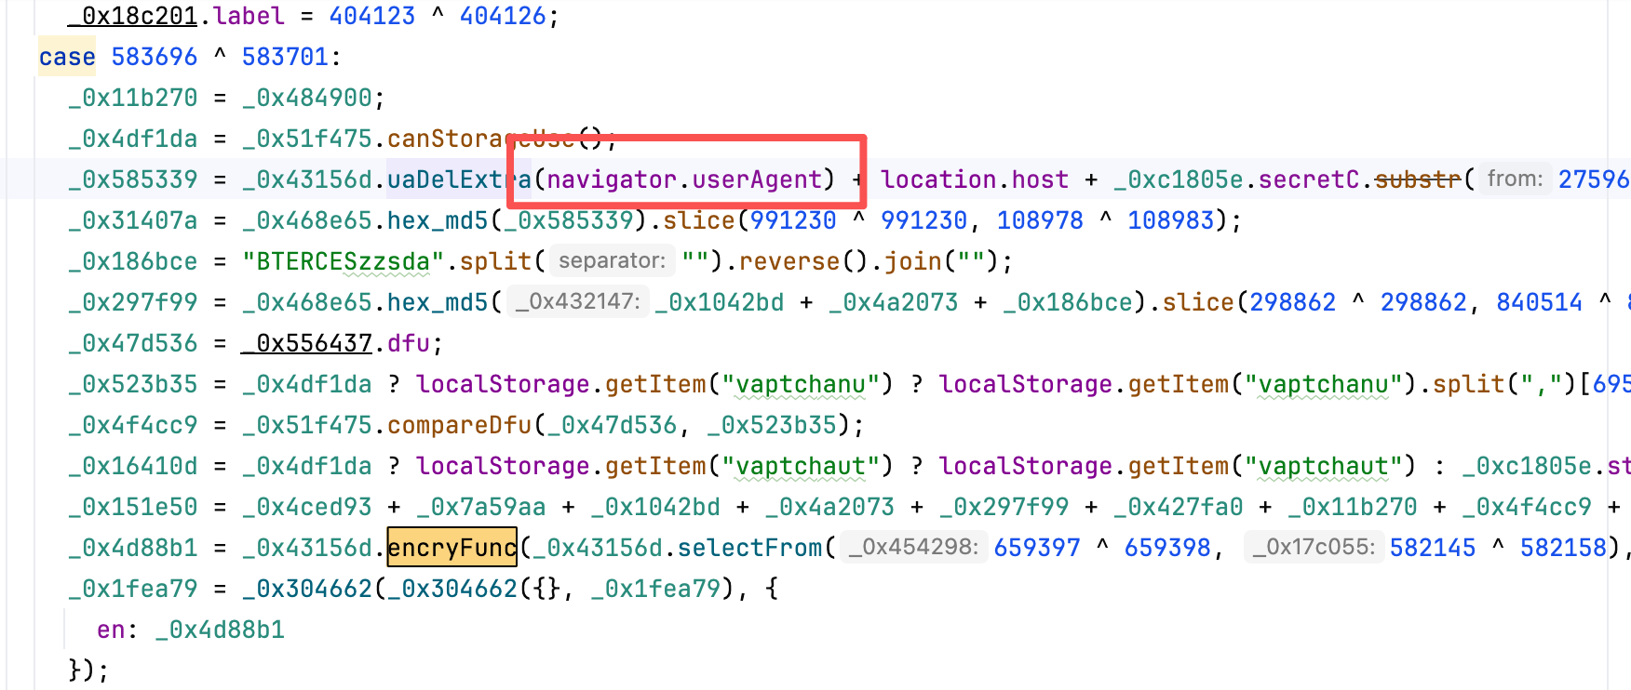Click the number 108983
The image size is (1631, 690).
[x=1171, y=220]
